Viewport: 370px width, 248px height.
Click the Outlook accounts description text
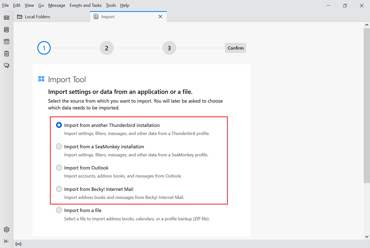click(123, 176)
